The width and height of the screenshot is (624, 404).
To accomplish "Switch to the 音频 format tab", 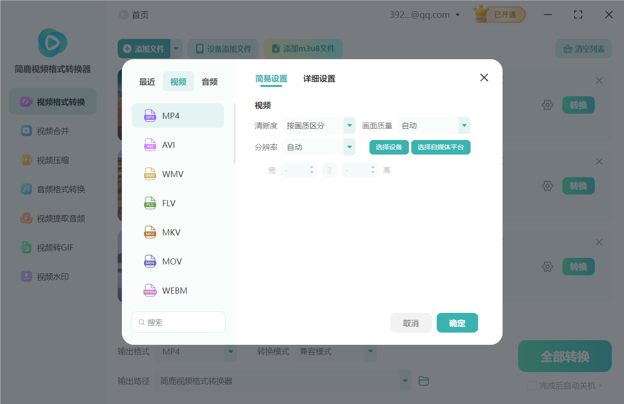I will coord(209,81).
